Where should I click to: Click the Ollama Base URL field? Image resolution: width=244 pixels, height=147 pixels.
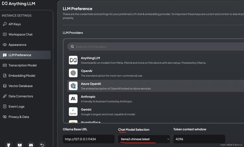89,139
